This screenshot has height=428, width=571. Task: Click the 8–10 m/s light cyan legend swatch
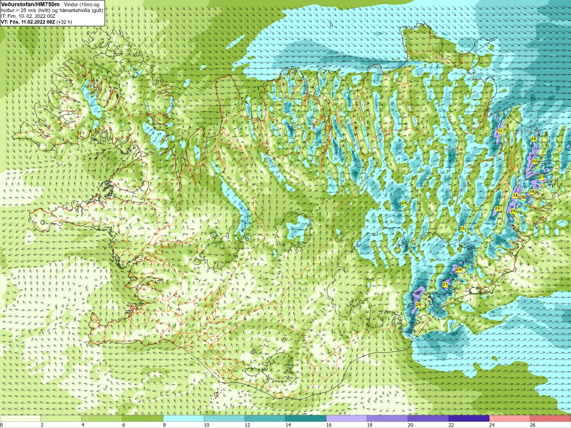(x=184, y=419)
